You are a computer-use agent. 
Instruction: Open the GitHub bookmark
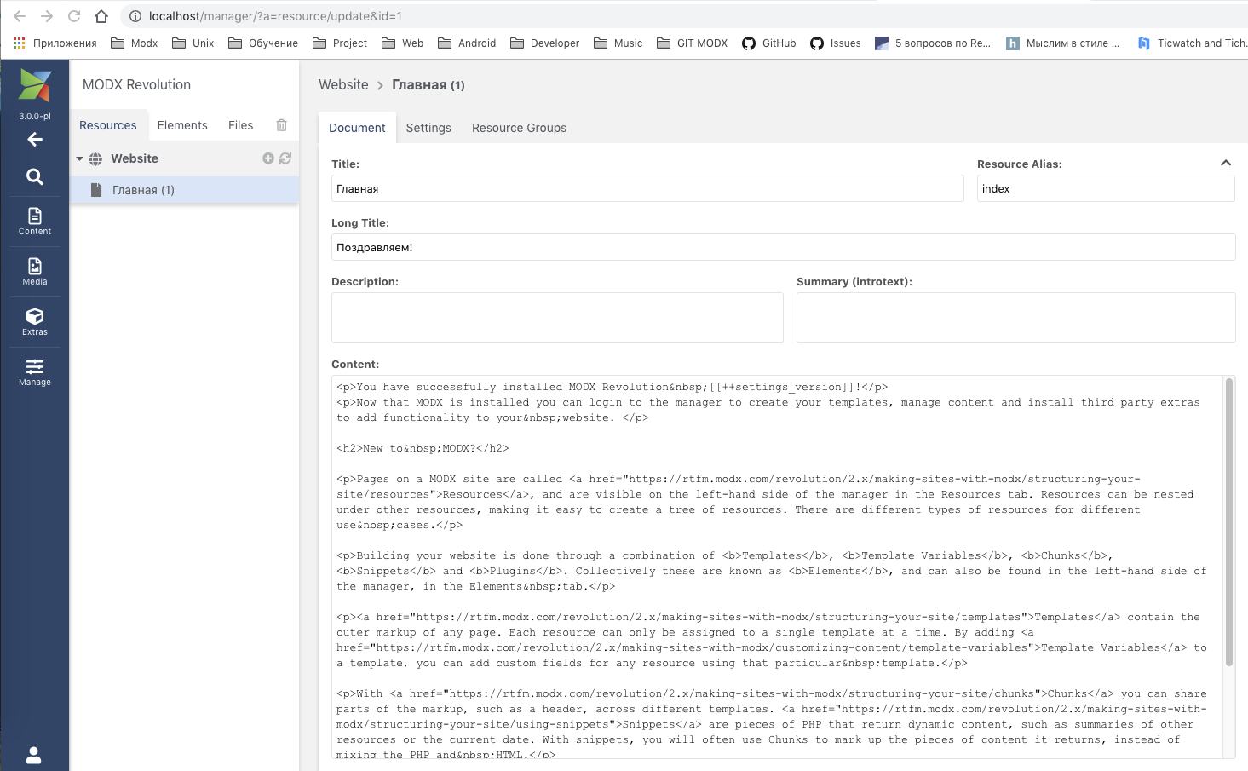coord(768,43)
